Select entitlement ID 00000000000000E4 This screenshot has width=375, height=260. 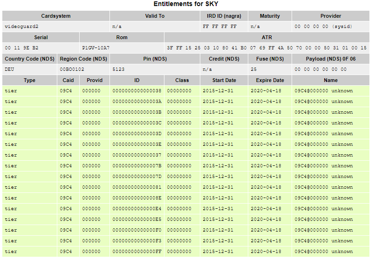click(137, 209)
